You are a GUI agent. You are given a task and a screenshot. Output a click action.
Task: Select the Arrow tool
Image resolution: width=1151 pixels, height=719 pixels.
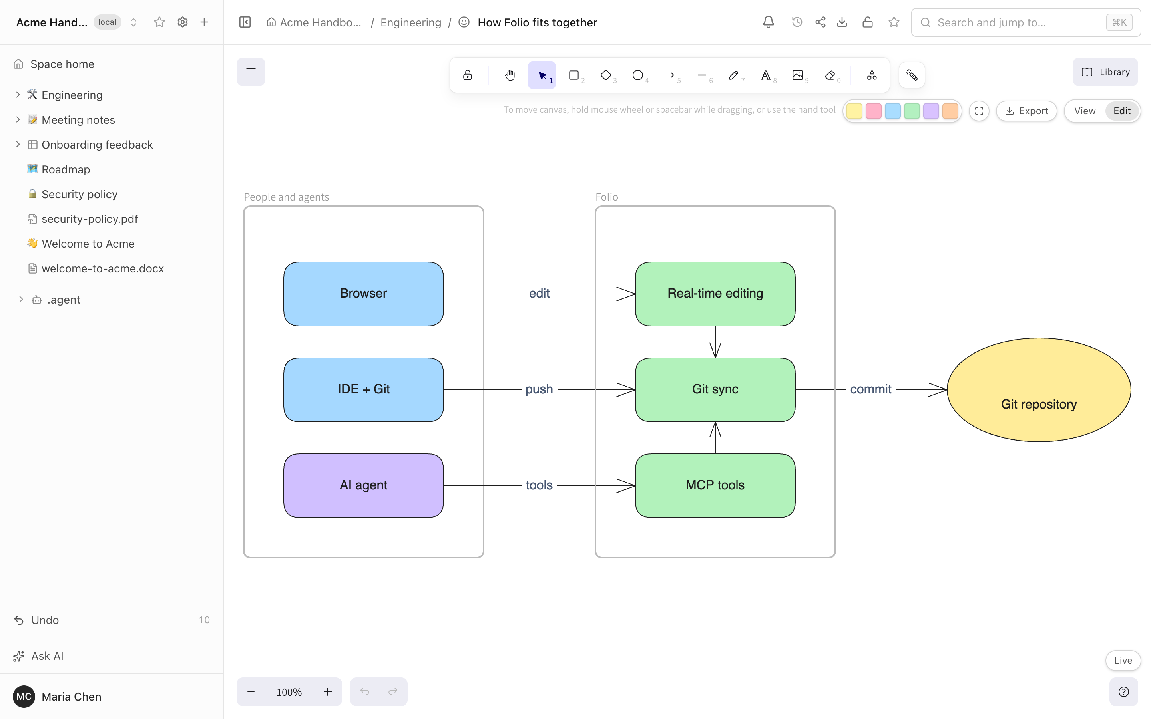(x=670, y=75)
